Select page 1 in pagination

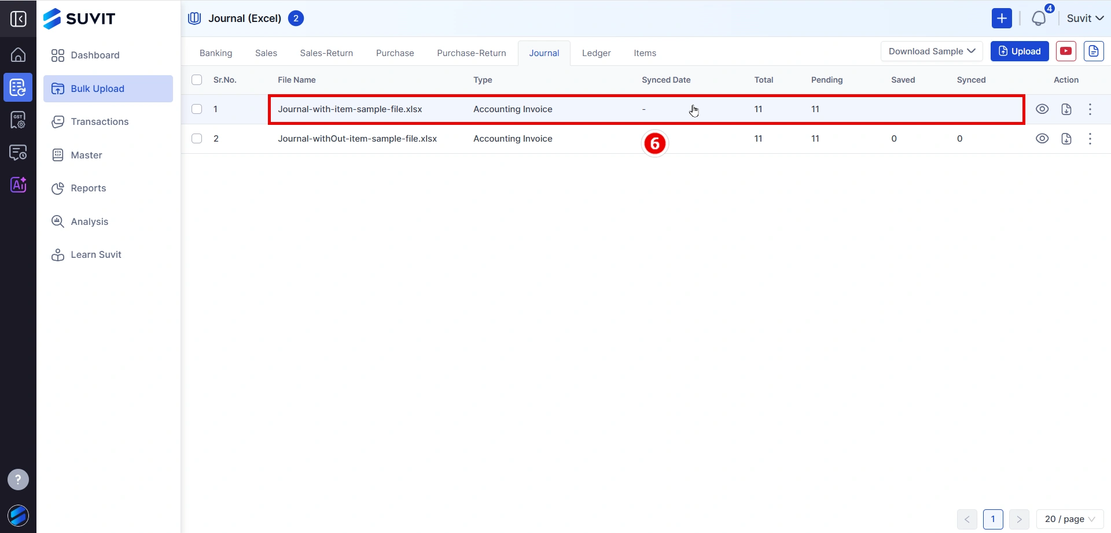[x=993, y=519]
